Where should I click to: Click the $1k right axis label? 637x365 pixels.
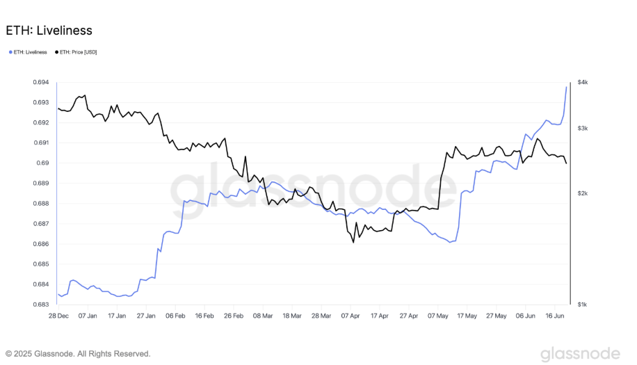[x=583, y=305]
